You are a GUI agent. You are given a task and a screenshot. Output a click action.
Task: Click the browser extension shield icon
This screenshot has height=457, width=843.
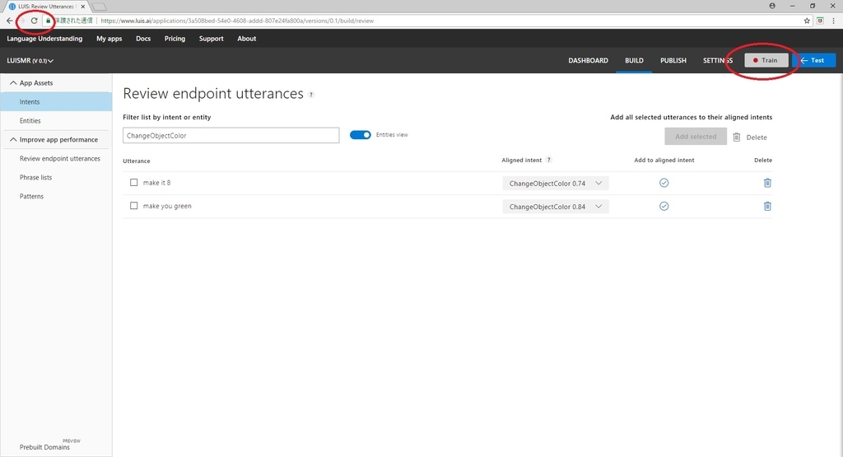click(x=820, y=21)
